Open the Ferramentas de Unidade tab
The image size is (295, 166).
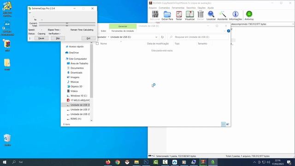click(x=123, y=31)
